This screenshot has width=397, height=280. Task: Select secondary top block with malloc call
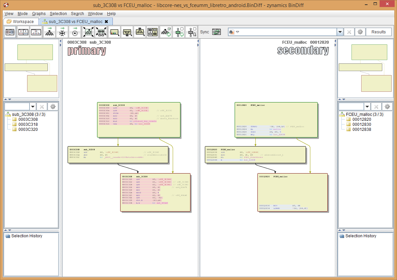point(276,120)
